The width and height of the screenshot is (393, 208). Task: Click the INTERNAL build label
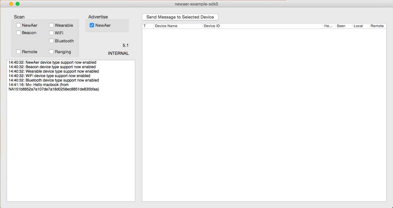point(118,53)
